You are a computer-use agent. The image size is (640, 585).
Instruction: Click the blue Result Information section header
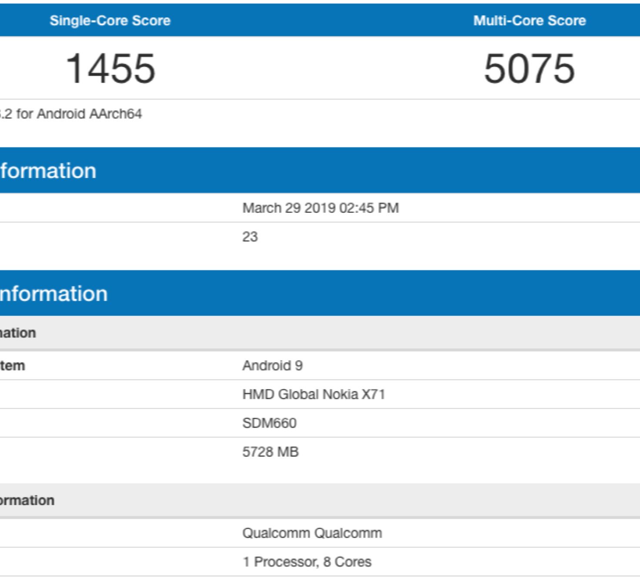(48, 170)
